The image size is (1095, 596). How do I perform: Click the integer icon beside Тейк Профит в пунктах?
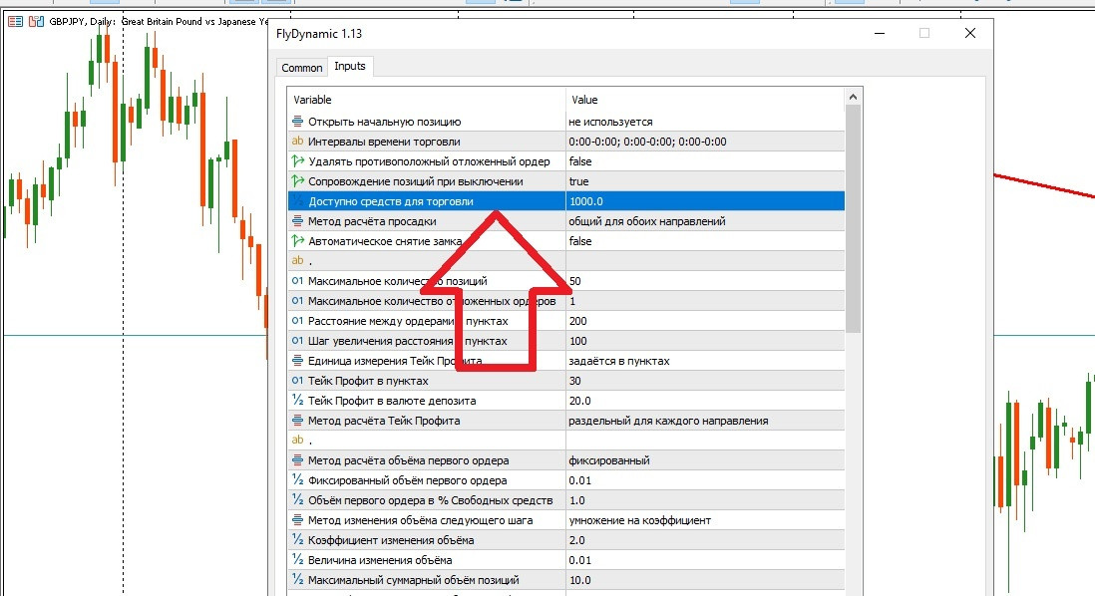pyautogui.click(x=297, y=381)
